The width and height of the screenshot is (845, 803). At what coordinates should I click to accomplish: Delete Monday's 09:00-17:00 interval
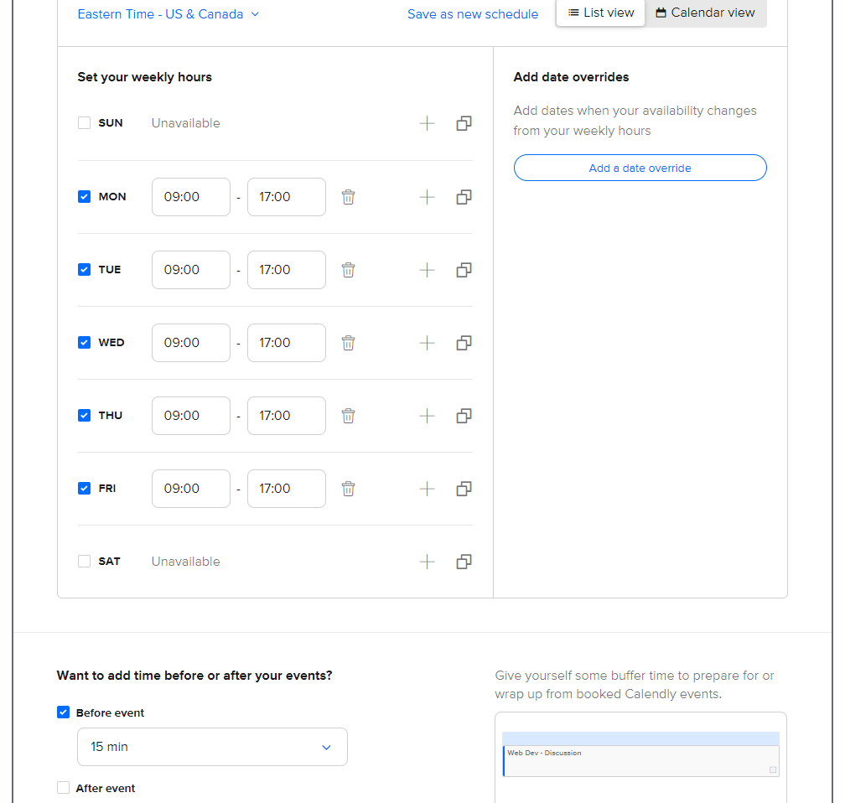(x=348, y=197)
